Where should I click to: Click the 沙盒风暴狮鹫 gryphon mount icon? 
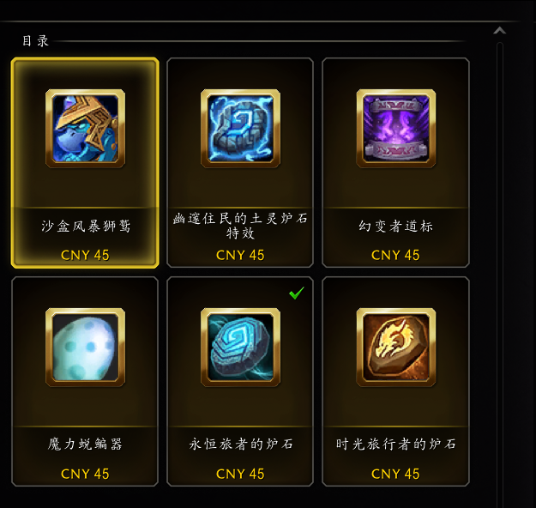(x=85, y=128)
